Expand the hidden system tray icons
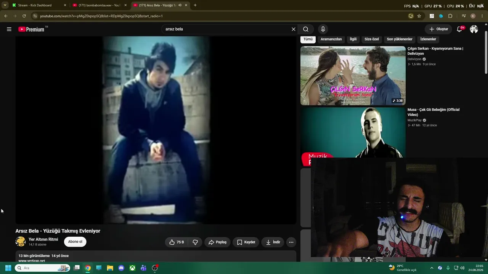Image resolution: width=488 pixels, height=274 pixels. pyautogui.click(x=432, y=268)
